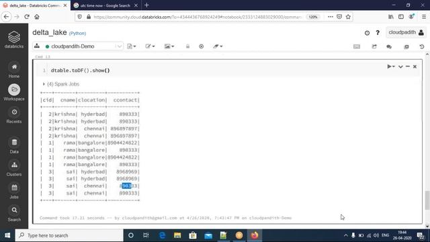
Task: Open Task View in taskbar
Action: coord(146,235)
